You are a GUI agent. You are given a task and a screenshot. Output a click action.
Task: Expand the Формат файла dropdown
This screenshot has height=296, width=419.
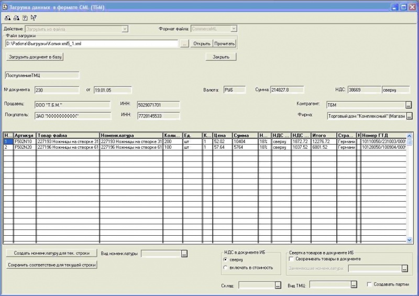click(x=234, y=29)
